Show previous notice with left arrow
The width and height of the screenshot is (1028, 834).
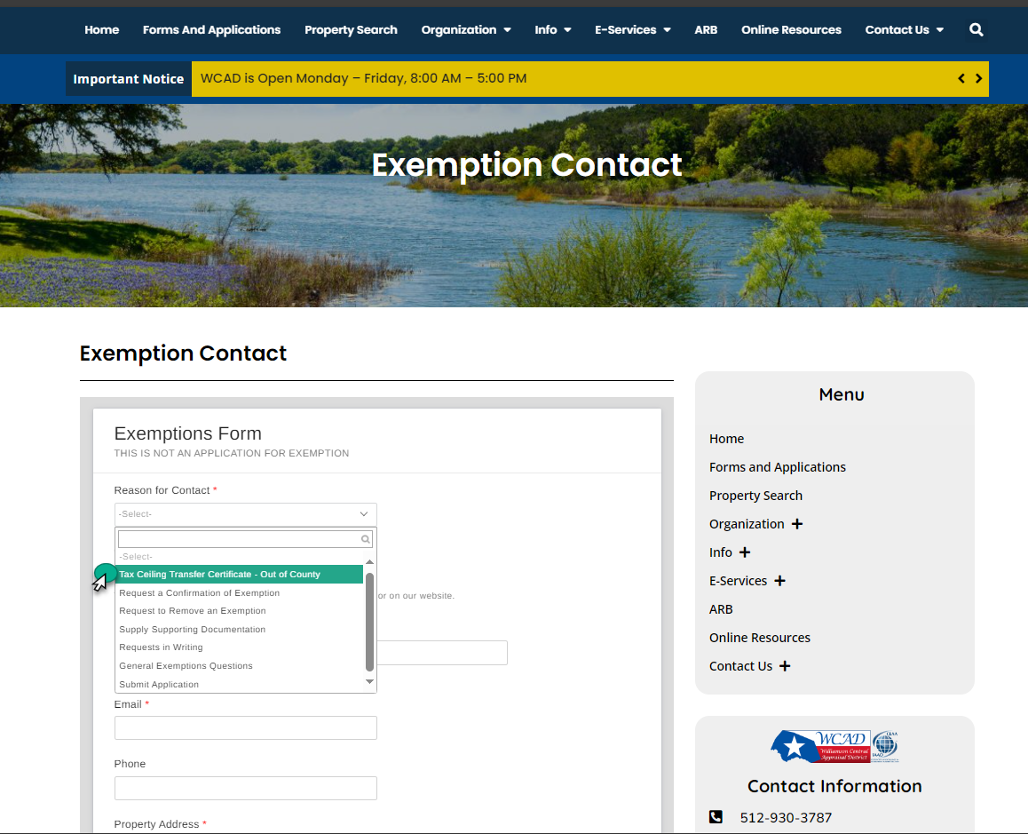pos(961,79)
